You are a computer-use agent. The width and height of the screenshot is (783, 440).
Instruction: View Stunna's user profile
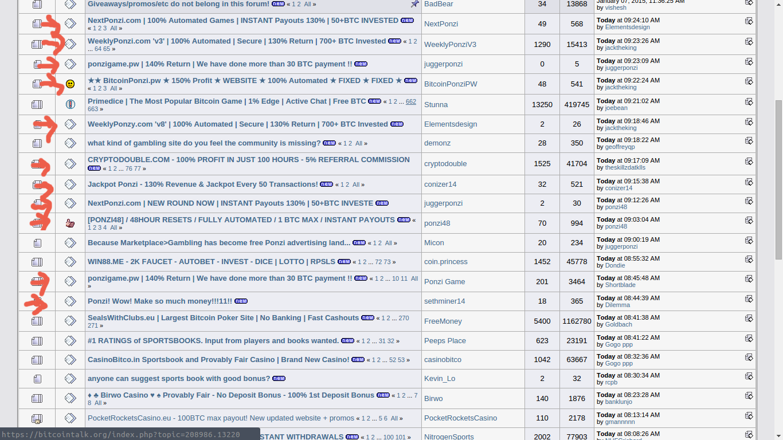point(436,105)
